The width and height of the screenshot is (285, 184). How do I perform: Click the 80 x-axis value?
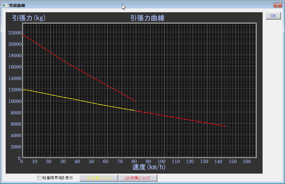tap(134, 161)
